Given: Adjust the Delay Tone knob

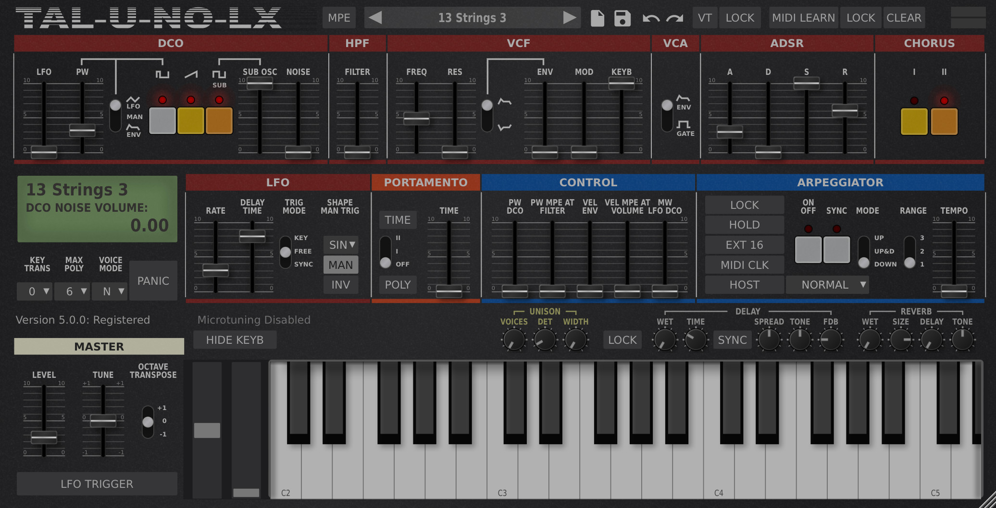Looking at the screenshot, I should point(800,340).
